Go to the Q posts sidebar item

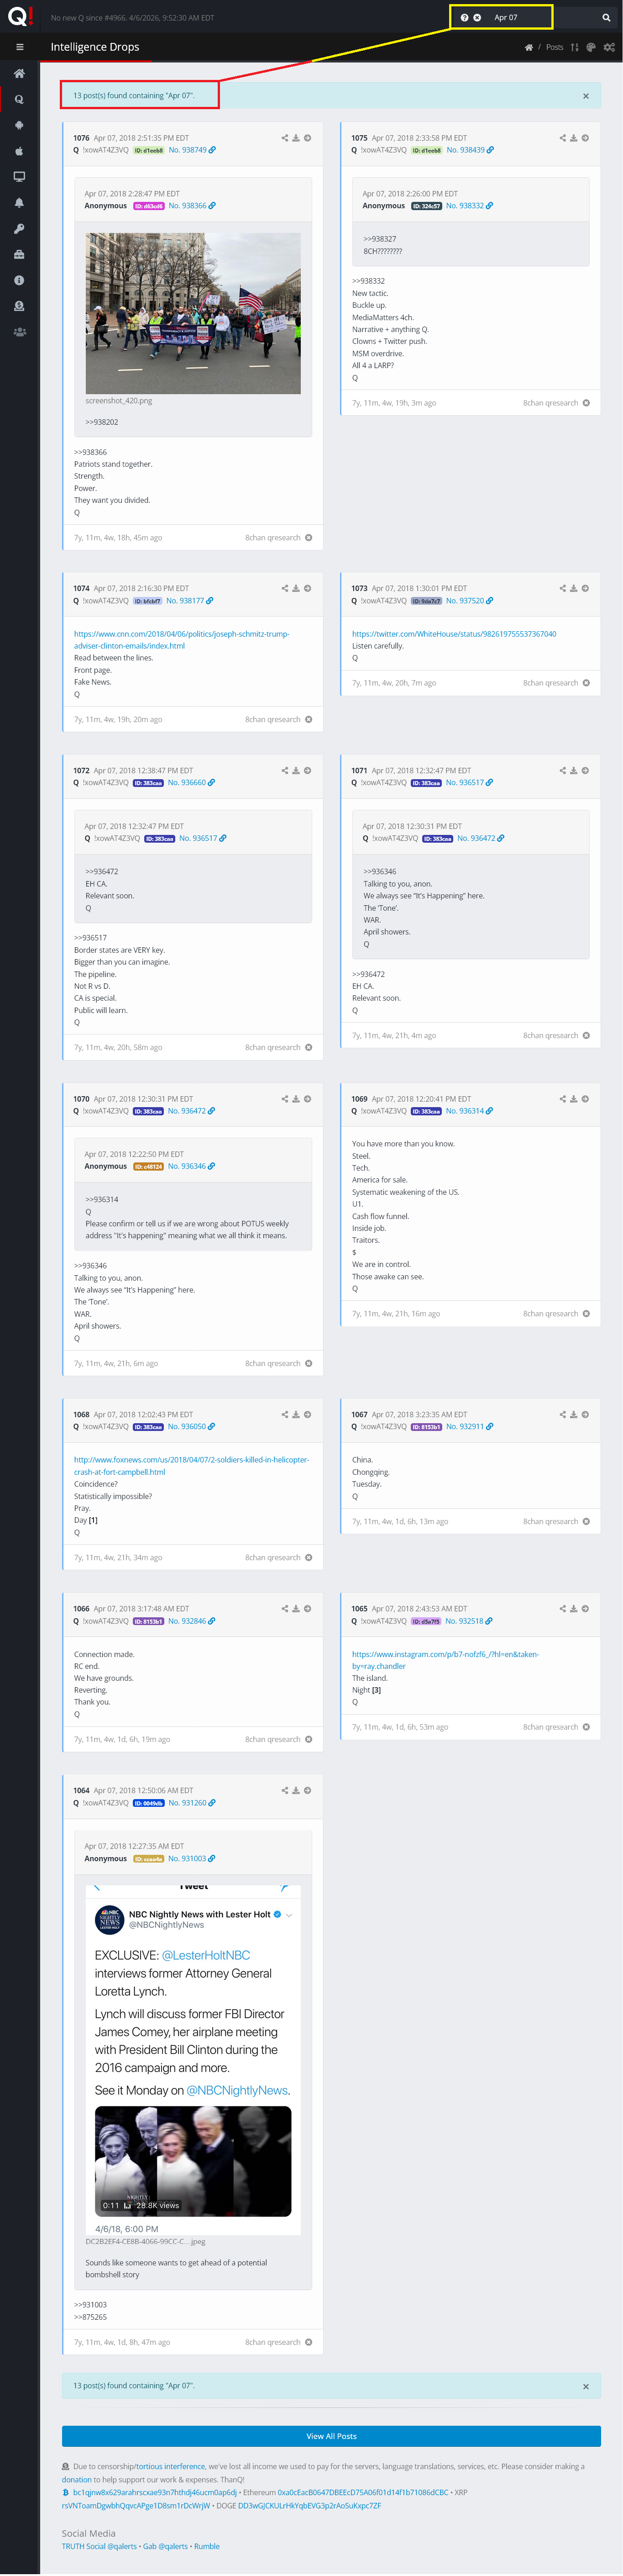pos(19,99)
